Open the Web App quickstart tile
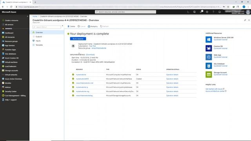This screenshot has height=141, width=251. (216, 57)
